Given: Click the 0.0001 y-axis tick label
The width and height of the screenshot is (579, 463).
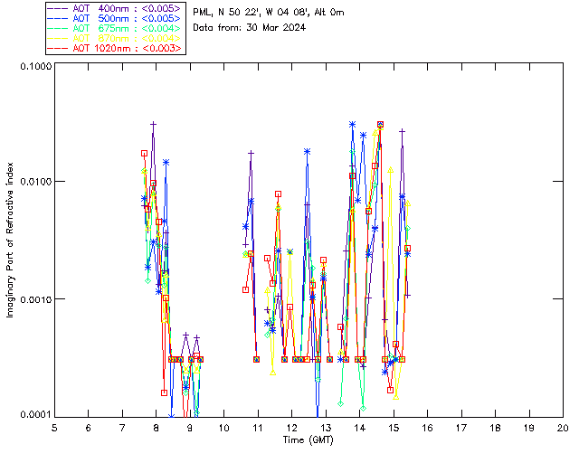Looking at the screenshot, I should pyautogui.click(x=33, y=414).
